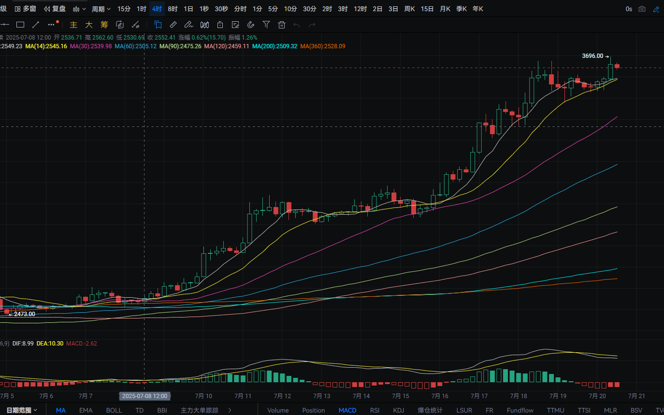Click the trash delete drawings icon
Image resolution: width=664 pixels, height=415 pixels.
tap(282, 25)
